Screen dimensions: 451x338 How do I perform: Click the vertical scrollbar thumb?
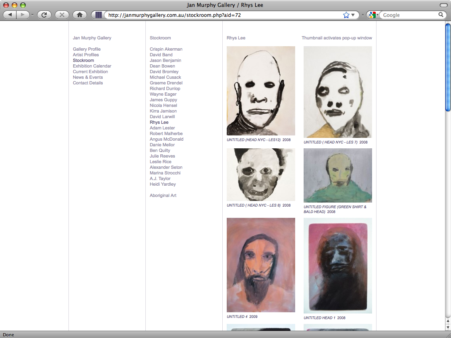(448, 68)
